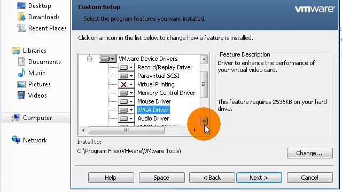Click the feature list scroll-down arrow

204,121
